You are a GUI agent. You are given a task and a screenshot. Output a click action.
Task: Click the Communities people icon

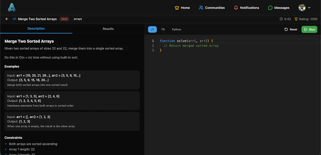click(x=201, y=8)
